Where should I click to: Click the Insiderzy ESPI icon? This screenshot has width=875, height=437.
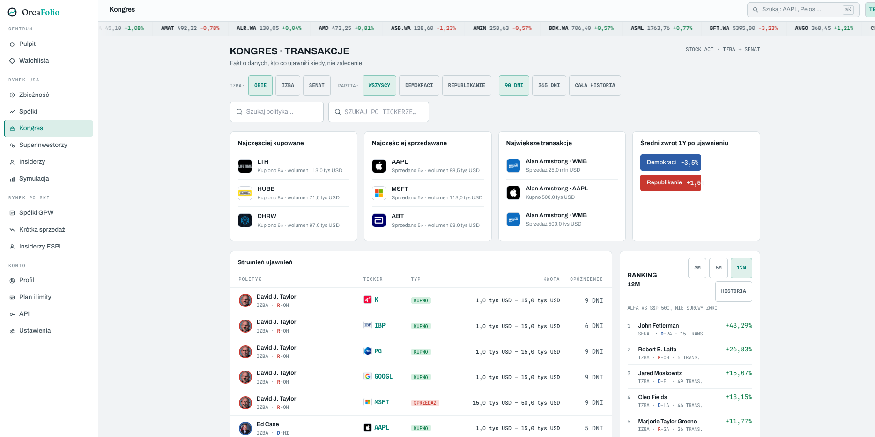(12, 247)
